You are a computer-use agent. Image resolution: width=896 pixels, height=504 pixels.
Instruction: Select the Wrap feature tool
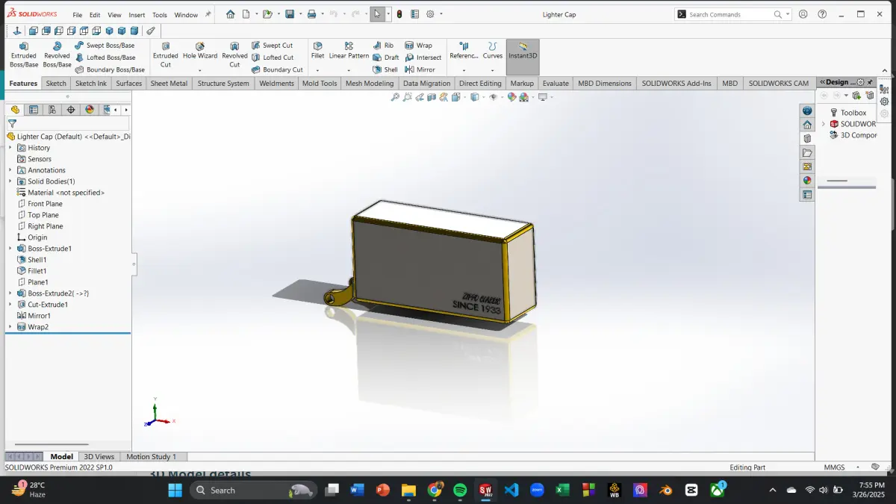pos(418,46)
